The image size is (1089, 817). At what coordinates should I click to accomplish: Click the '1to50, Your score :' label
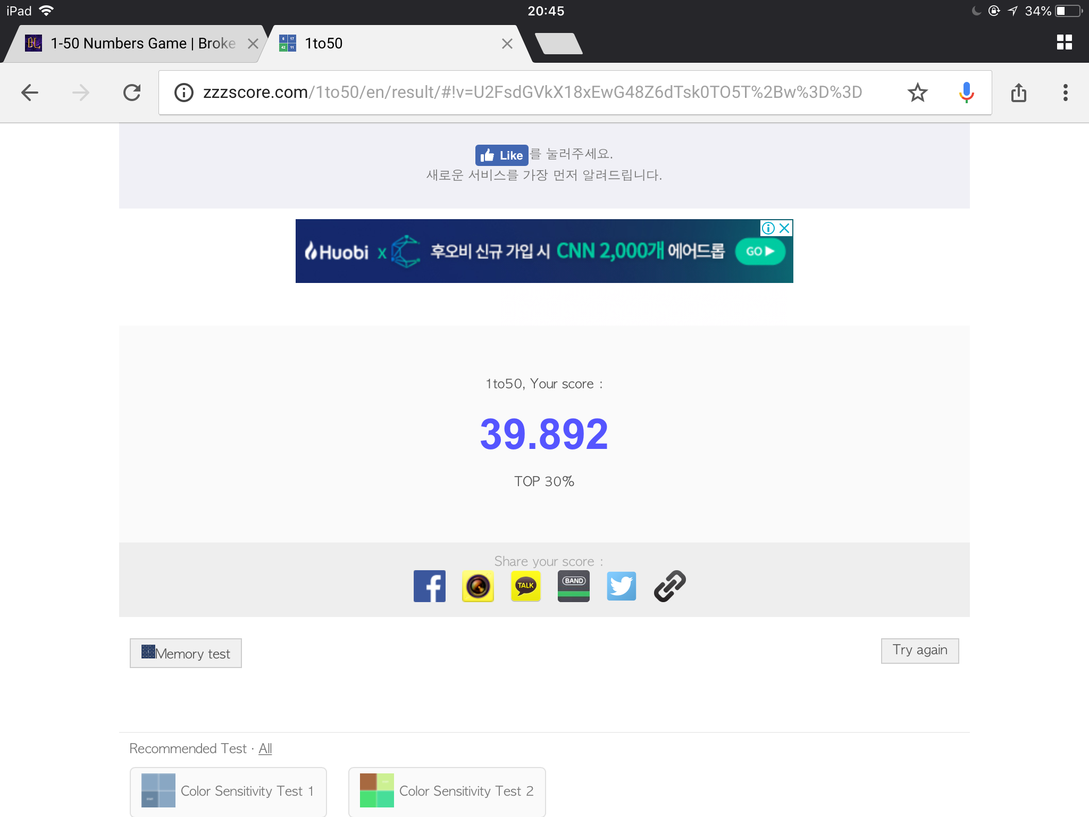[x=544, y=384]
